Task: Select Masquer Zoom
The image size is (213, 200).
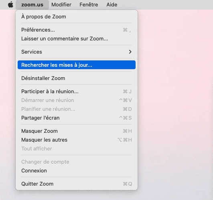Action: coord(77,131)
